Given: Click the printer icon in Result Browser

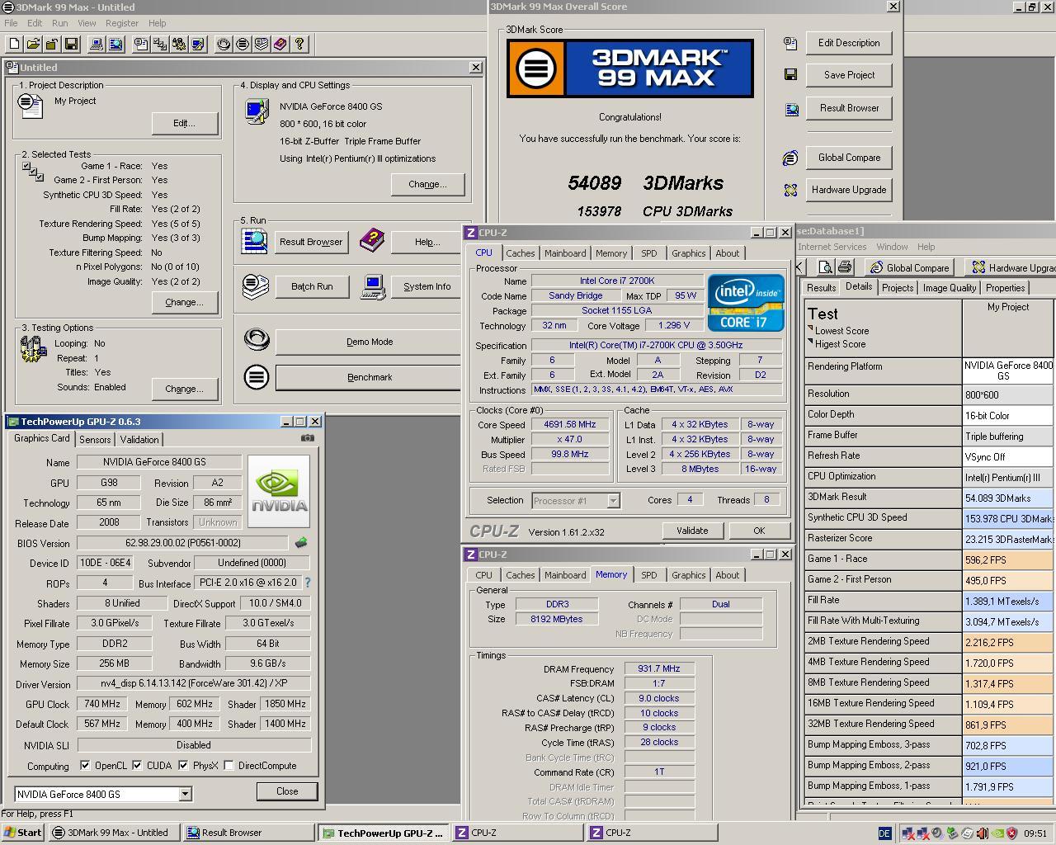Looking at the screenshot, I should pos(844,267).
